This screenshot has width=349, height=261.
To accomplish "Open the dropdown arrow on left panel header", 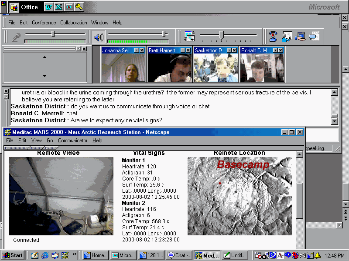I will [79, 49].
